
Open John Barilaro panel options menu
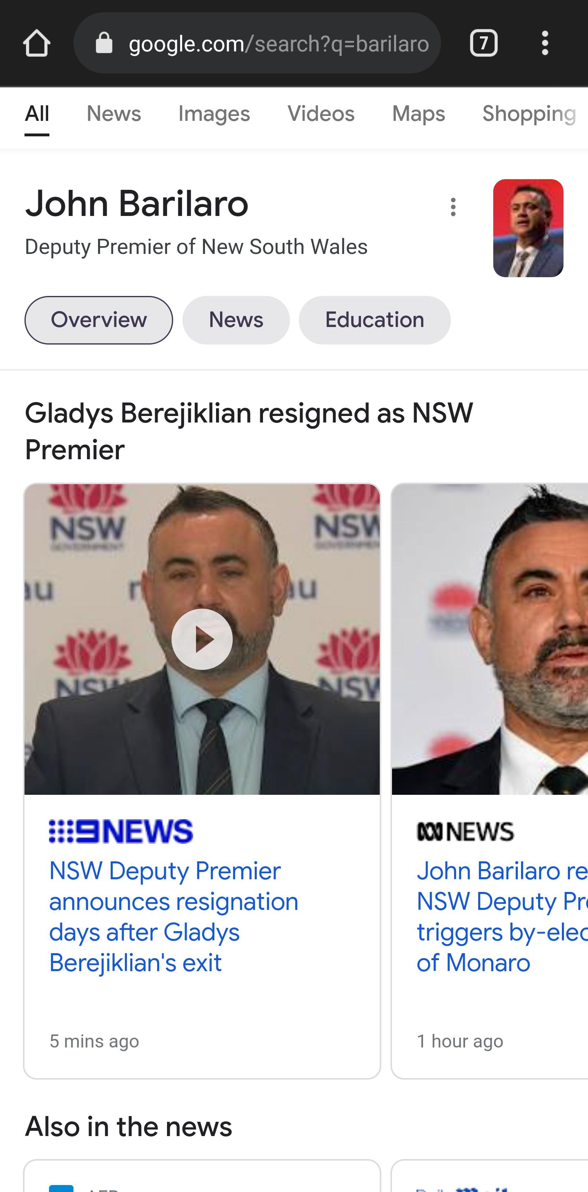453,207
